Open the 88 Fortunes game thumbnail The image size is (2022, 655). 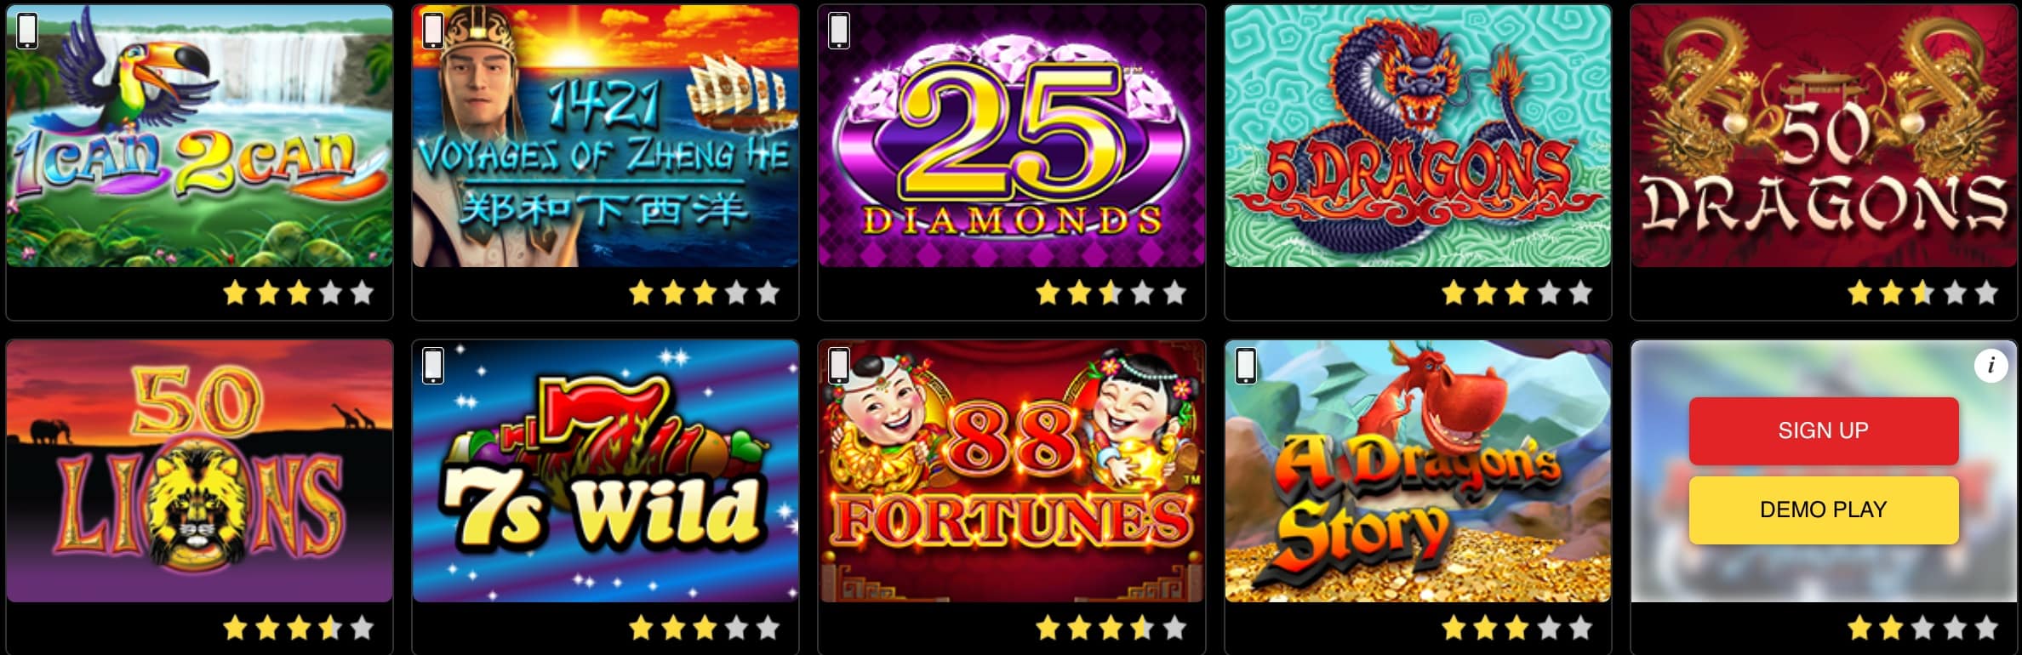(x=1012, y=471)
